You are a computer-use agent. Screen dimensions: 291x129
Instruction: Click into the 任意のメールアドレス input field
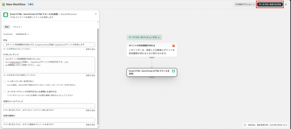49,106
